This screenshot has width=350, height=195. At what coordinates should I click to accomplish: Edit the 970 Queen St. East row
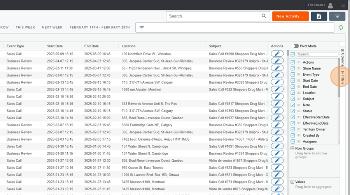277,167
